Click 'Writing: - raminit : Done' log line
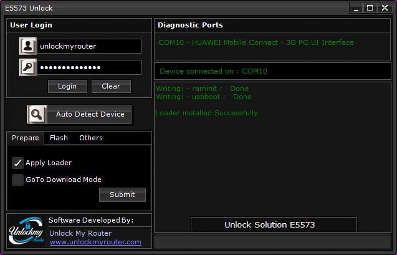The height and width of the screenshot is (255, 397). pos(202,89)
